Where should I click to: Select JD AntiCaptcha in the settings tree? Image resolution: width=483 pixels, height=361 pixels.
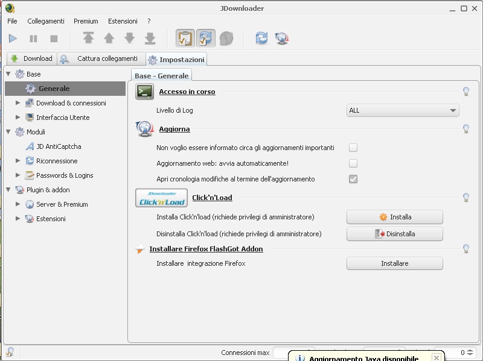58,146
